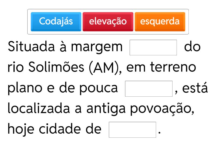Click the blank box after 'cidade de'
Screen dimensions: 216x162
(132, 130)
